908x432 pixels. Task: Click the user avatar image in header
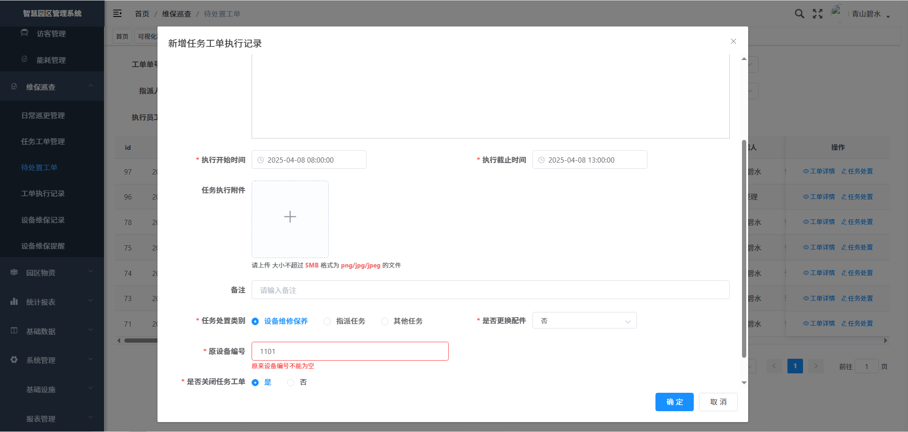[x=837, y=12]
